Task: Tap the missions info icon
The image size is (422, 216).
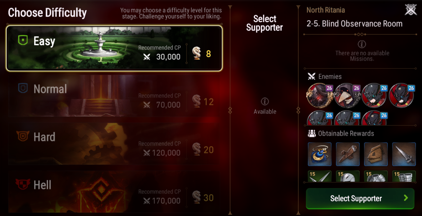Action: [362, 44]
